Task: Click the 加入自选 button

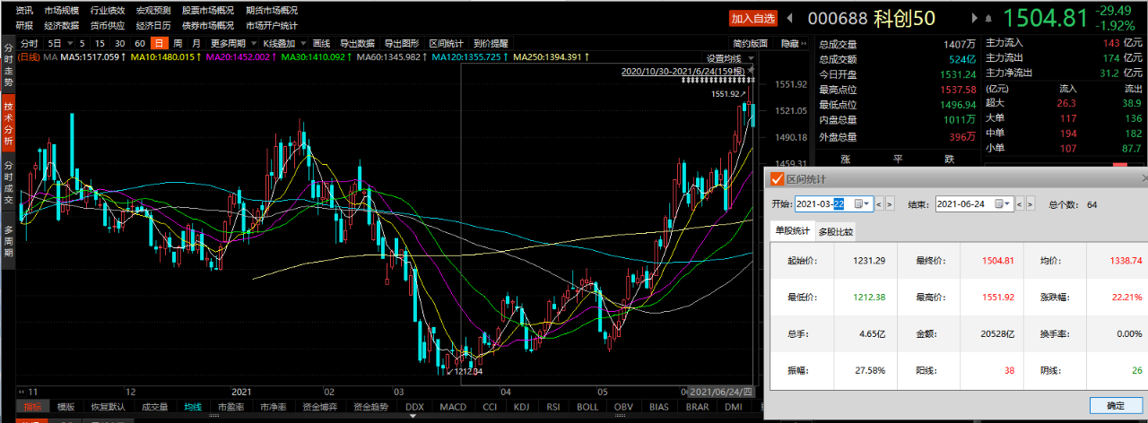Action: point(752,18)
